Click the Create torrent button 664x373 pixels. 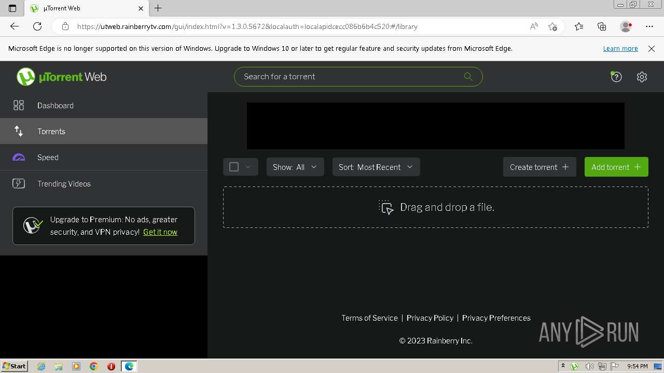point(539,167)
